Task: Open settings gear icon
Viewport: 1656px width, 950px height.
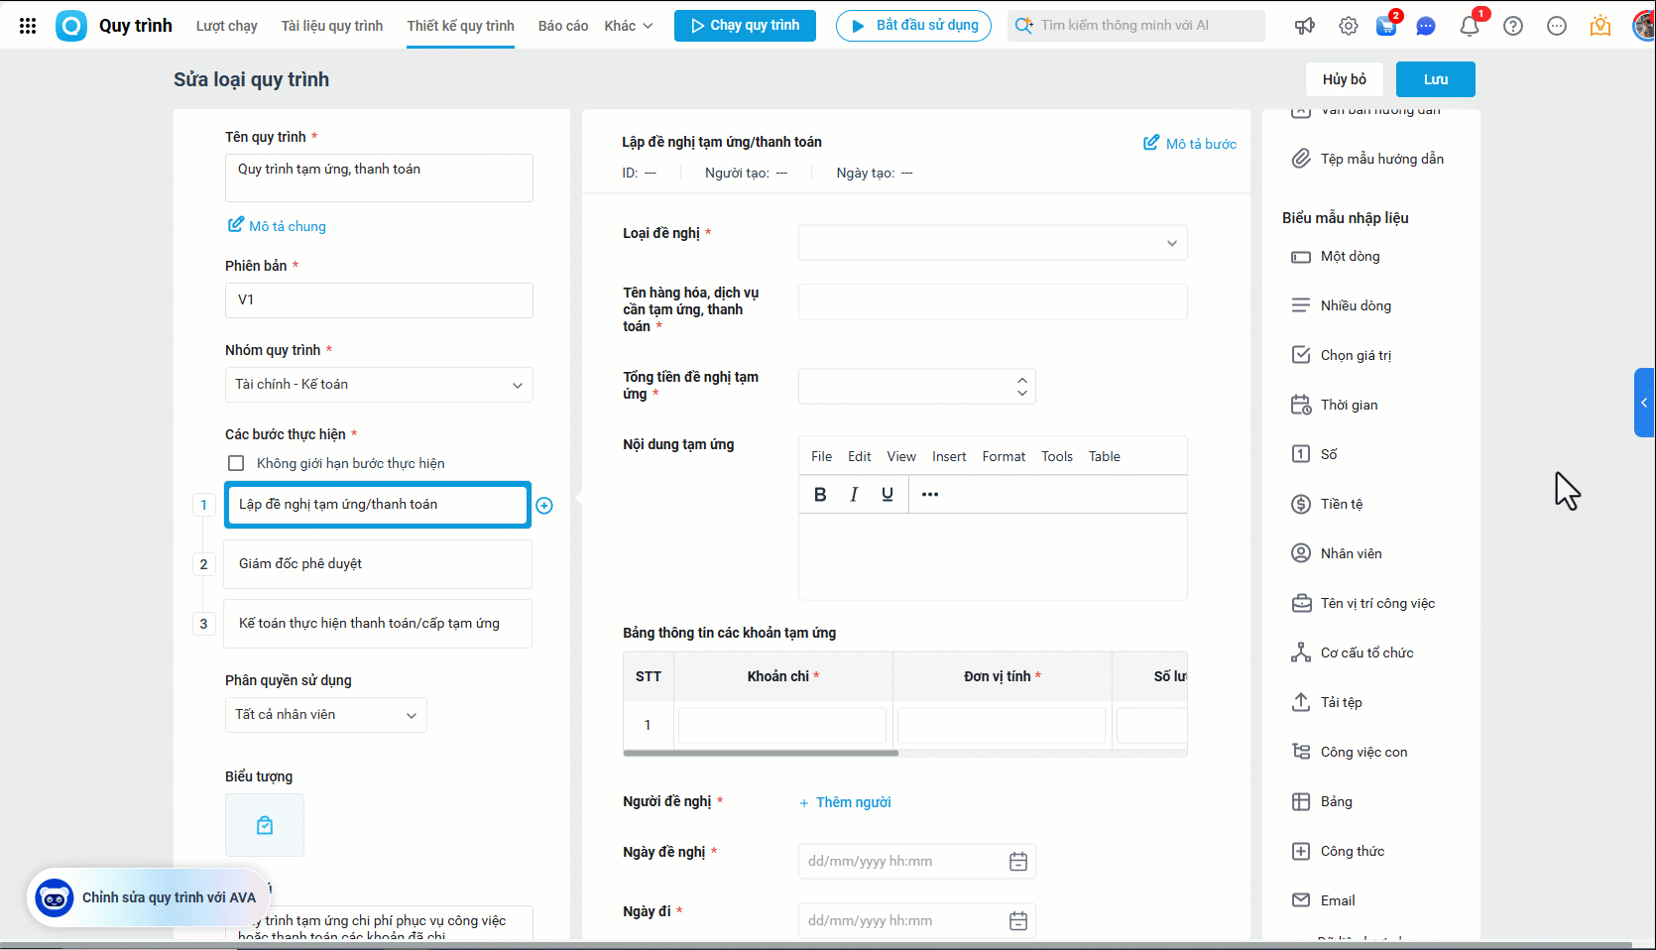Action: coord(1349,26)
